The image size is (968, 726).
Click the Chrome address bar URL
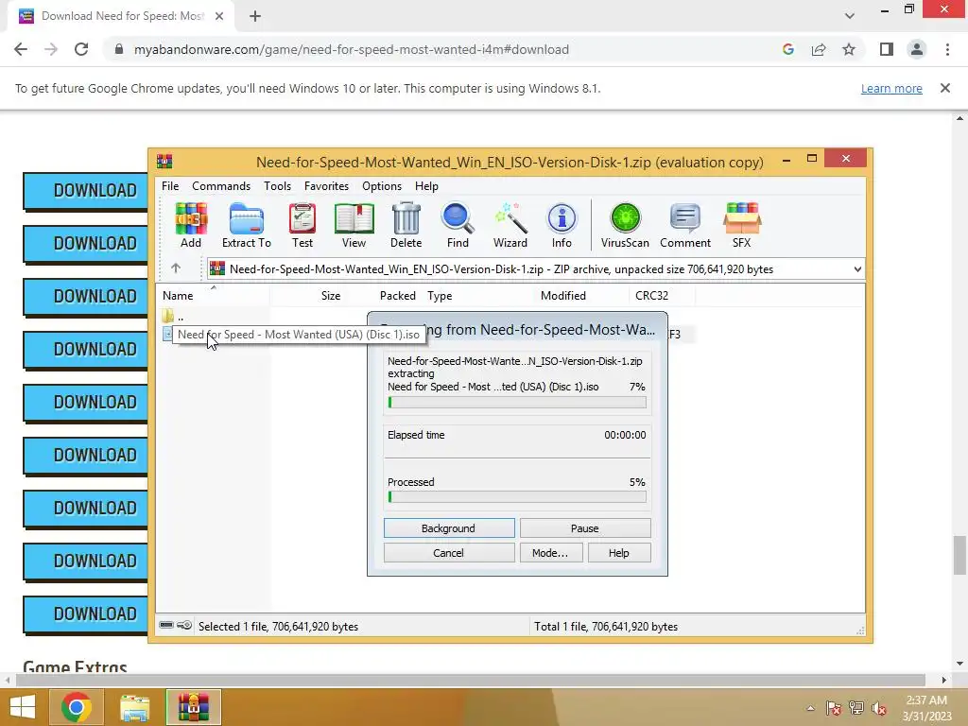point(352,49)
